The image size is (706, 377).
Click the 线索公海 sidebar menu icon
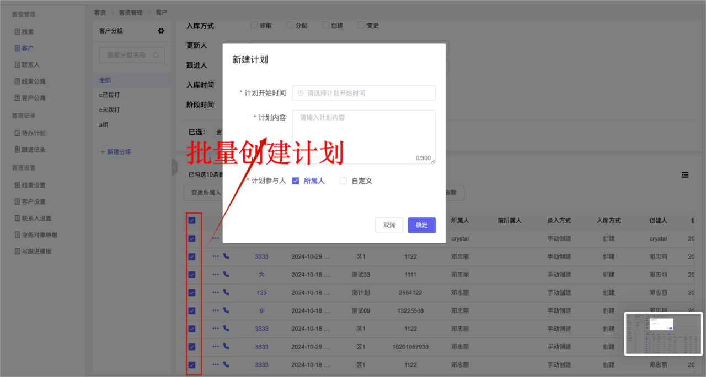[x=17, y=81]
